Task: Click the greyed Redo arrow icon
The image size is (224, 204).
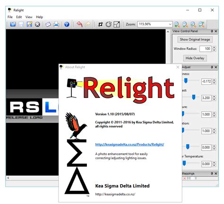Action: [88, 24]
